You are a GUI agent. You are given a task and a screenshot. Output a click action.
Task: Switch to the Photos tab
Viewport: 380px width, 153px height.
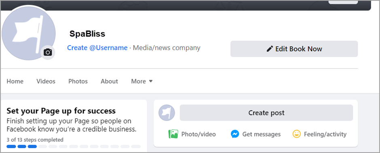point(78,81)
